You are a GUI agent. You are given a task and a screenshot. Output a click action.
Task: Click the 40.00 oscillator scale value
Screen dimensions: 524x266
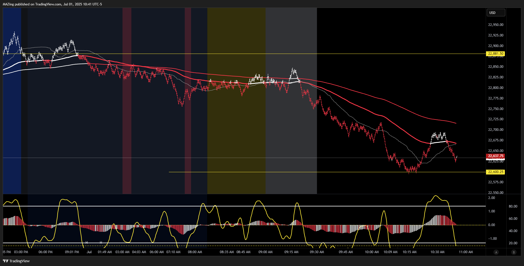click(x=513, y=231)
